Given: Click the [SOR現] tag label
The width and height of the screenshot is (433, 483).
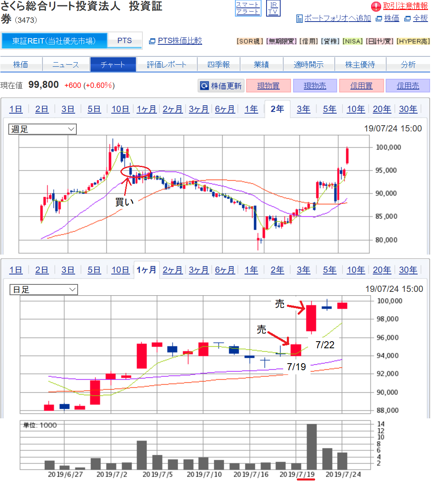Looking at the screenshot, I should tap(250, 41).
